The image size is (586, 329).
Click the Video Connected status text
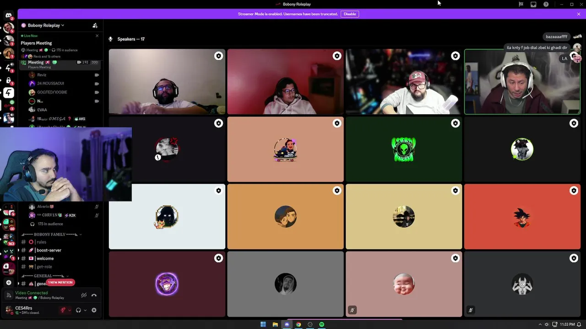31,293
